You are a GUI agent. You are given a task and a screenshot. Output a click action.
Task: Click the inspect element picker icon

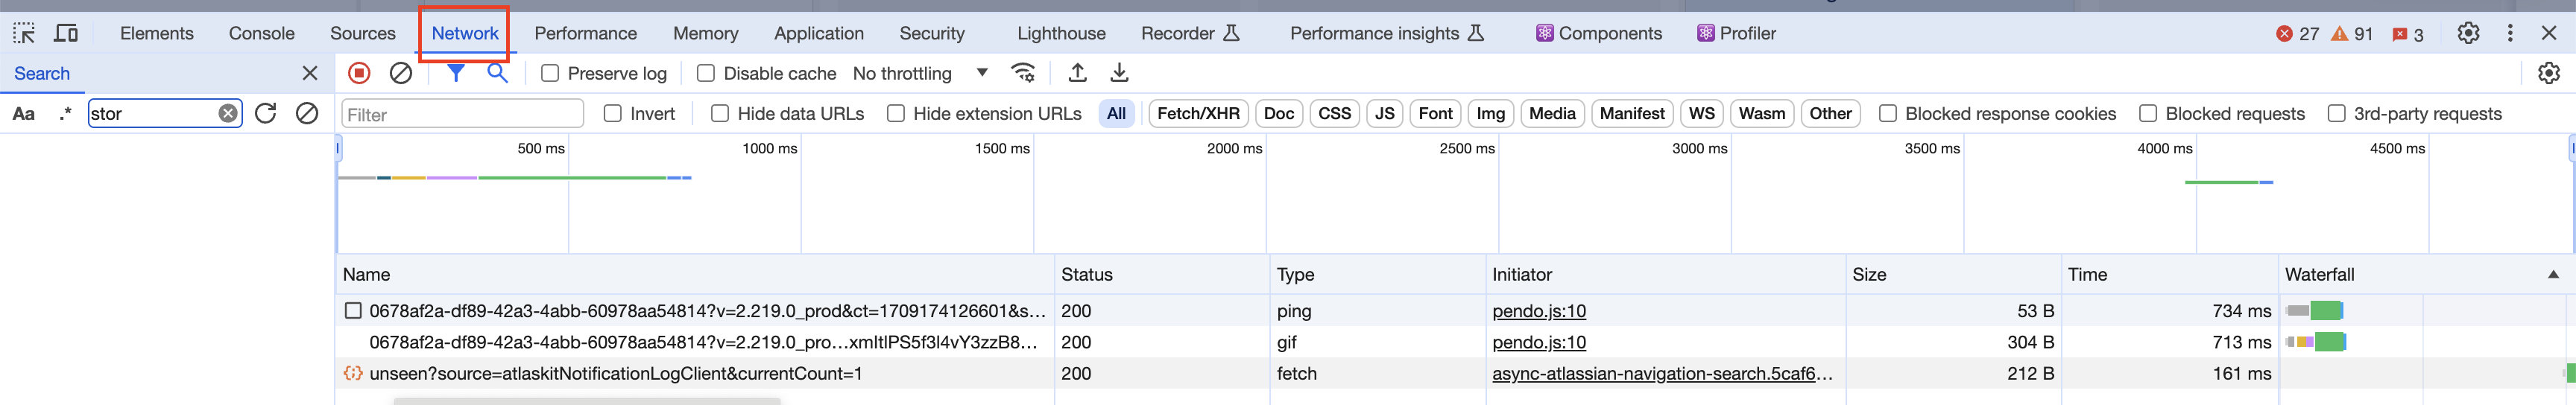pos(24,33)
